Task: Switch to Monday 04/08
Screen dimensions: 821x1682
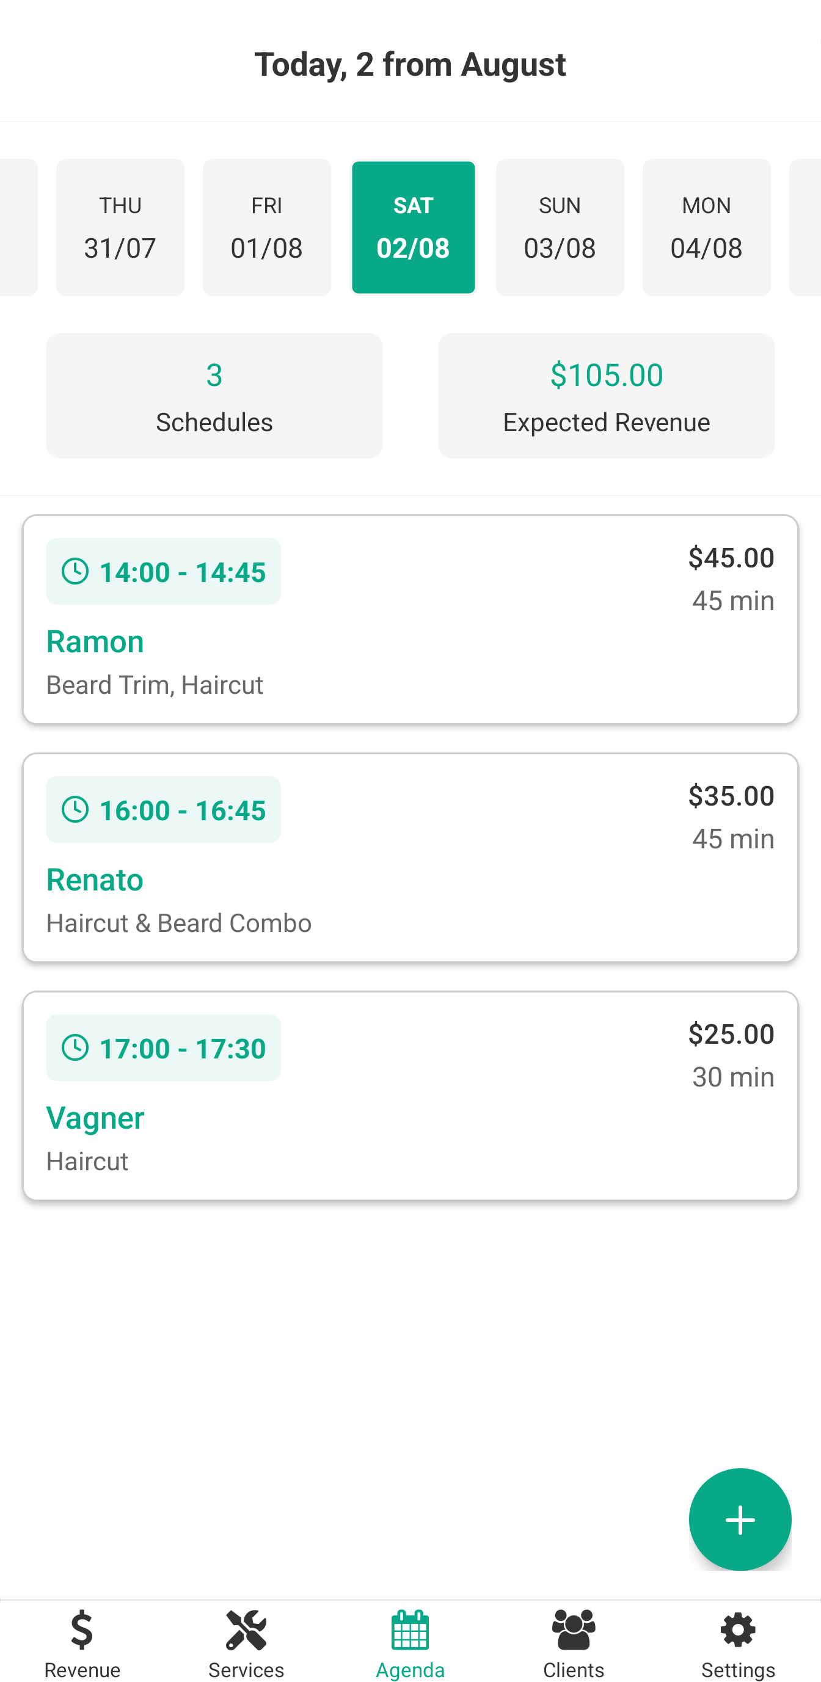Action: (706, 227)
